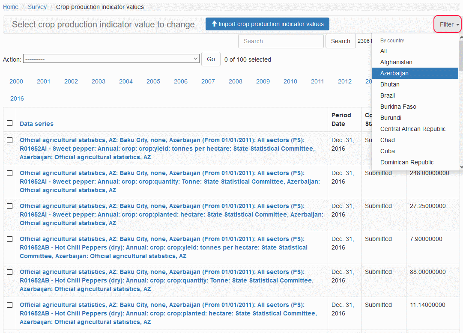Open the Survey breadcrumb link

click(37, 7)
